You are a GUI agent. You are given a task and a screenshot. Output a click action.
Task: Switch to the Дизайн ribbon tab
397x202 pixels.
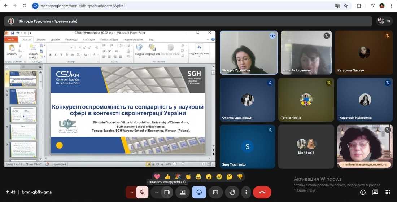pos(55,40)
